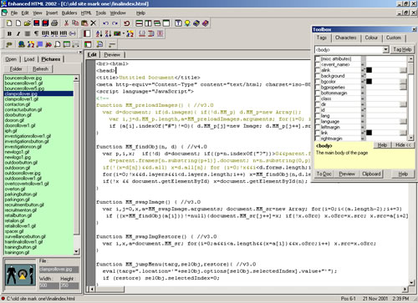Check the (misc attributes) checkbox
Image resolution: width=418 pixels, height=303 pixels.
(x=318, y=58)
